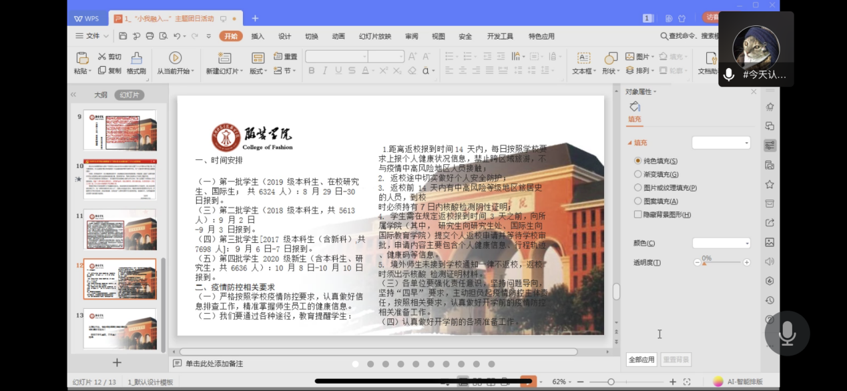Select slide 11 thumbnail in slide panel
The width and height of the screenshot is (847, 391).
(119, 229)
